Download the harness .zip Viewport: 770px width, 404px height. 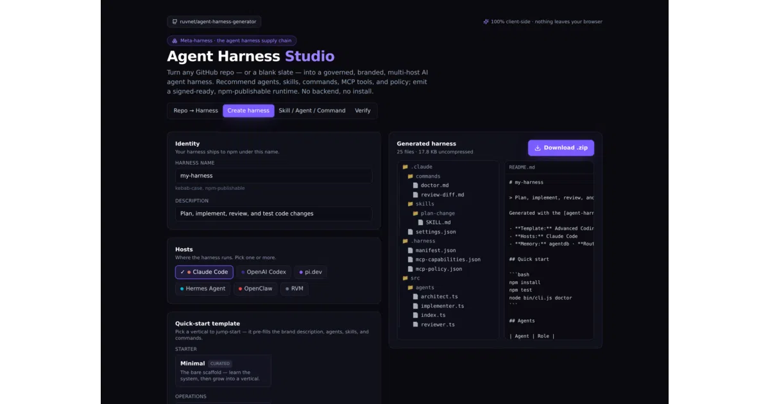pos(561,148)
